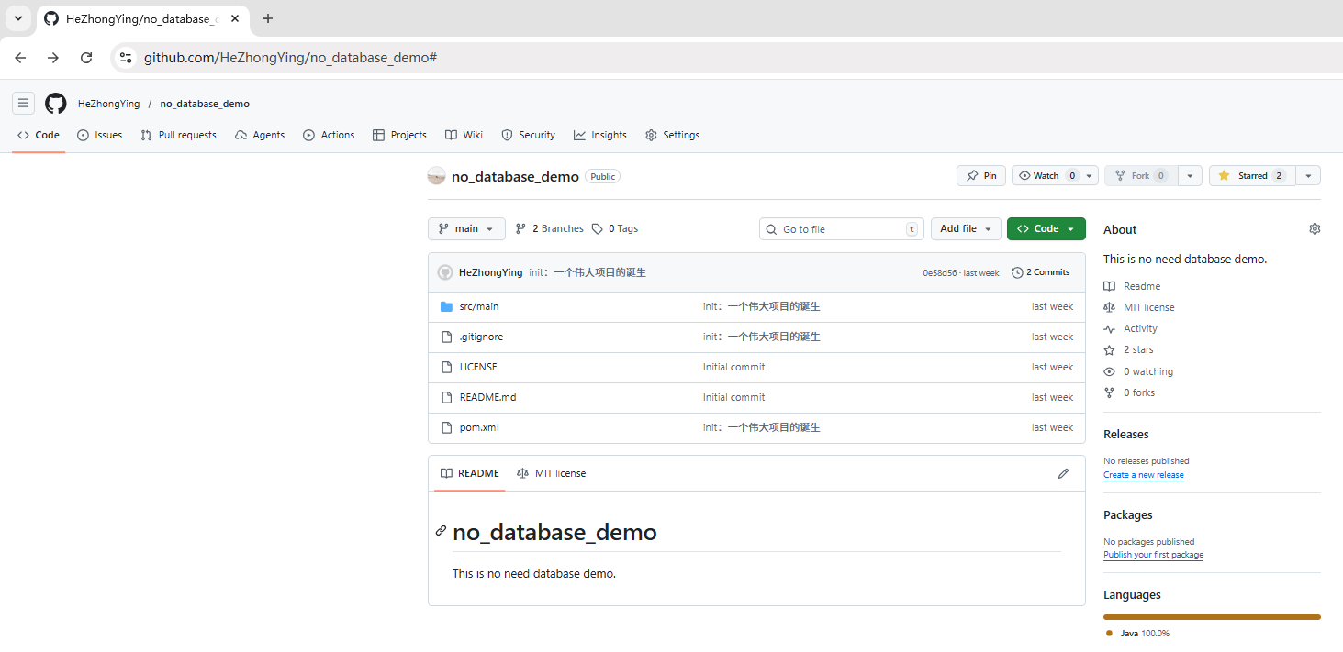Open site information icon in address bar
The height and width of the screenshot is (652, 1343).
126,58
